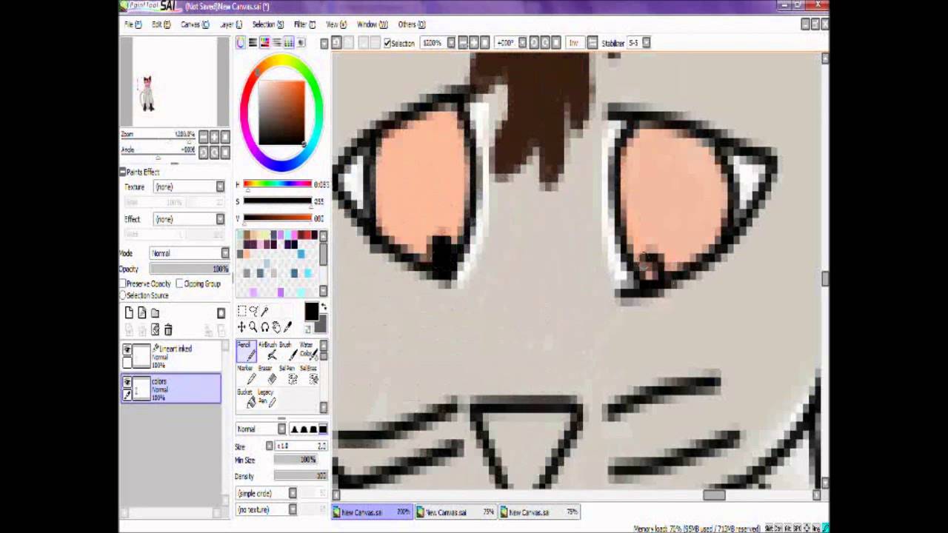This screenshot has height=533, width=948.
Task: Uncheck the Selection display checkbox
Action: pyautogui.click(x=387, y=43)
